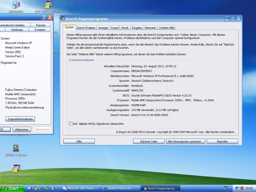The height and width of the screenshot is (192, 256).
Task: Enable digitale WHQL-Signaturen überprüfen checkbox
Action: point(71,123)
